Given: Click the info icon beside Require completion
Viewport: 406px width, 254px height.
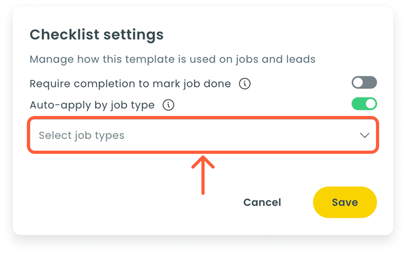Looking at the screenshot, I should click(245, 84).
